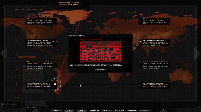Click the 12-firewall.xenti-hq.com server name
The width and height of the screenshot is (201, 112).
click(x=154, y=40)
